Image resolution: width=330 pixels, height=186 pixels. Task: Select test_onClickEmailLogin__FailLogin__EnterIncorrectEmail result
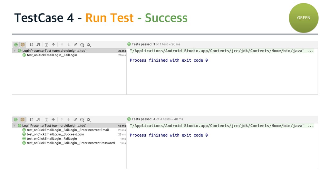coord(68,130)
